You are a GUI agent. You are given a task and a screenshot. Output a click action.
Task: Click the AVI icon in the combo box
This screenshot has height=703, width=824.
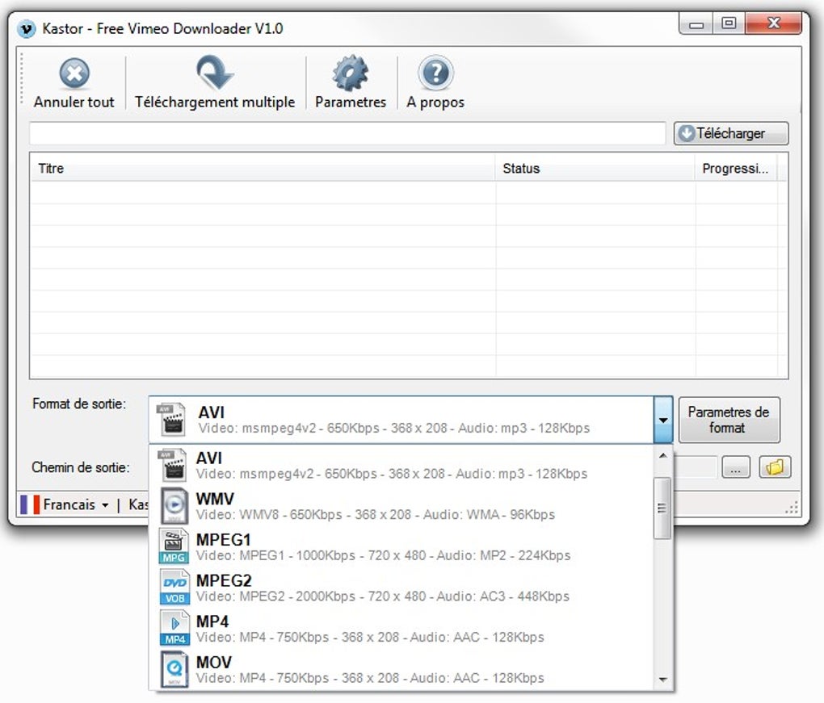coord(172,420)
